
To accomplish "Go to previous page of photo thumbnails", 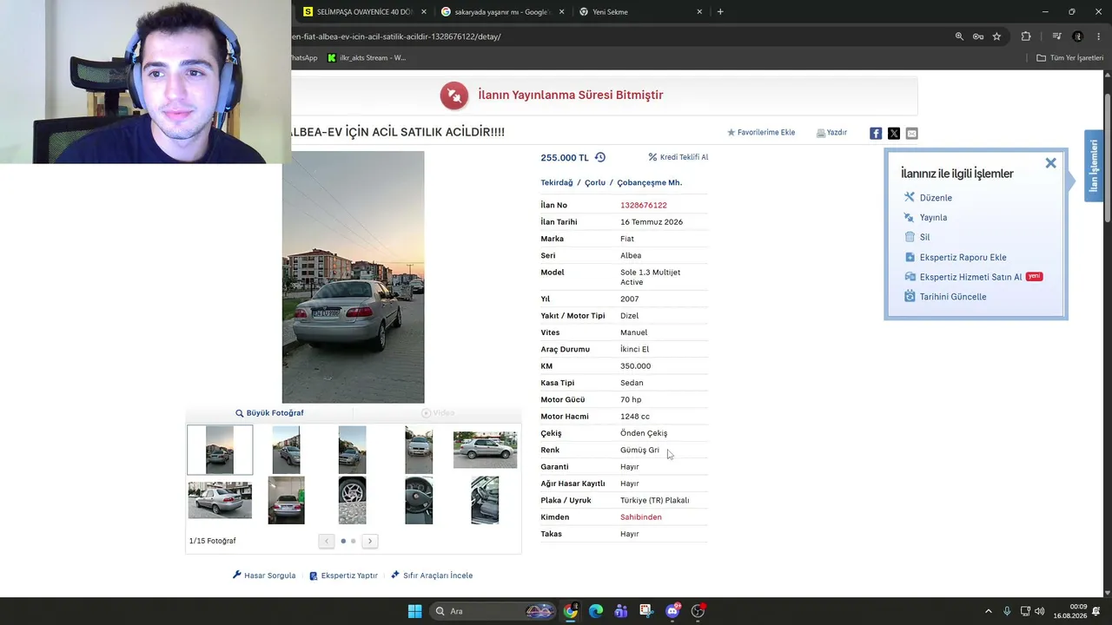I will tap(327, 541).
